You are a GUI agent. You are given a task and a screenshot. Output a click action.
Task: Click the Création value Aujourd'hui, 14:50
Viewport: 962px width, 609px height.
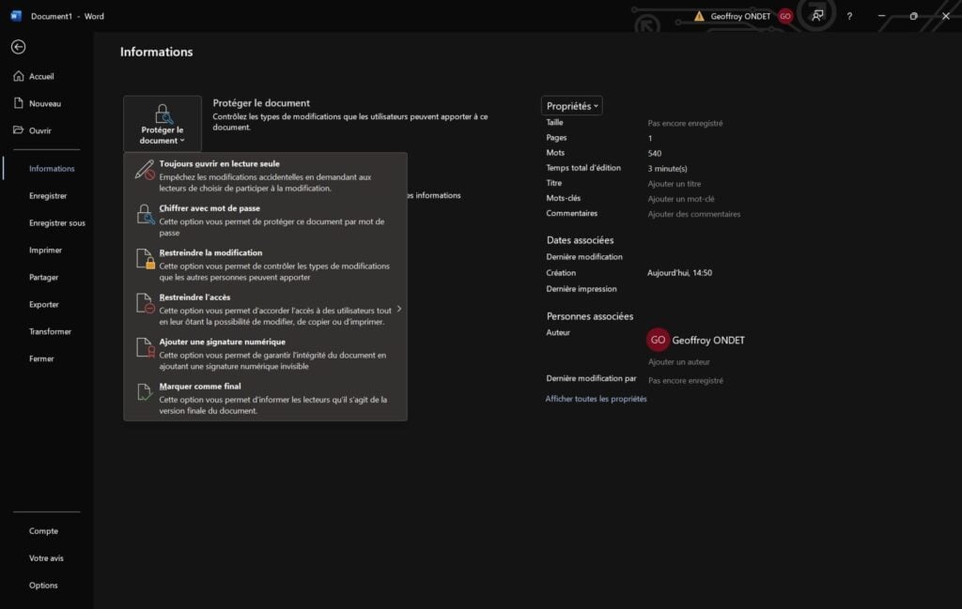click(679, 273)
